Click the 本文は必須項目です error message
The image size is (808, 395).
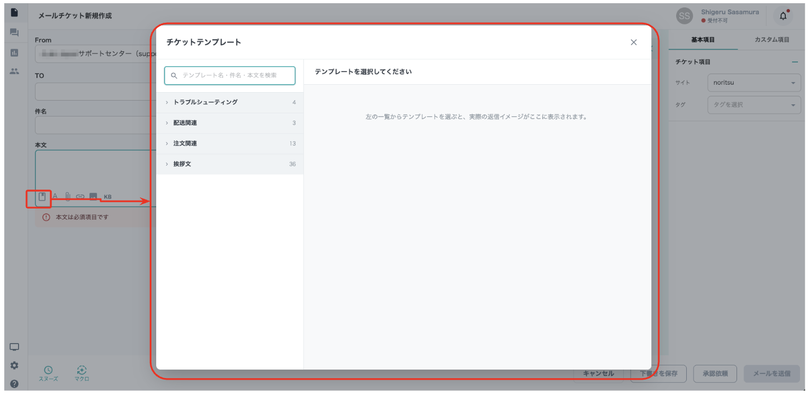[83, 217]
